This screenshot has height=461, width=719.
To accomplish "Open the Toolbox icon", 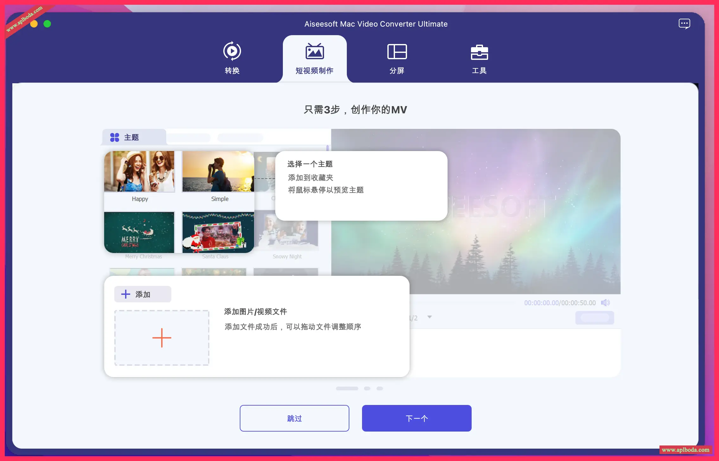I will coord(479,52).
